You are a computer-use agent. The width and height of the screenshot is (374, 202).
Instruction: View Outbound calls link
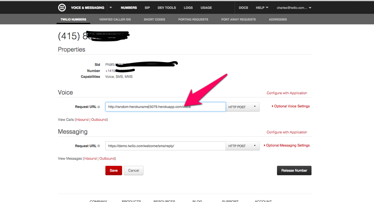(99, 120)
